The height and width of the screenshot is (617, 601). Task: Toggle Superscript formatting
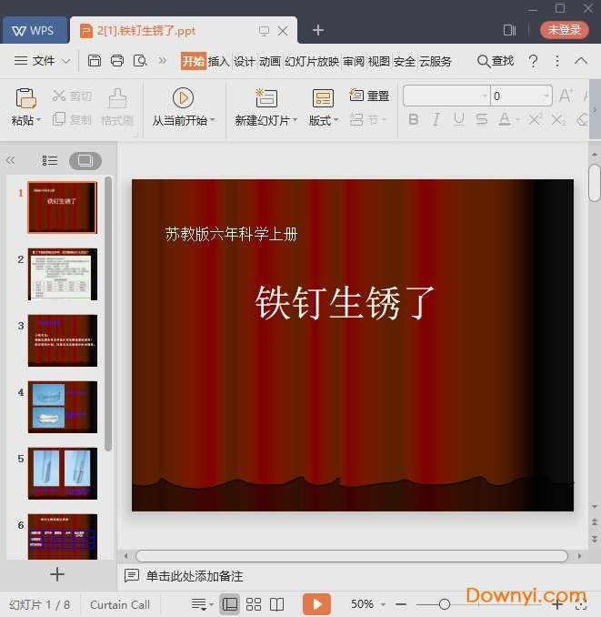coord(535,119)
